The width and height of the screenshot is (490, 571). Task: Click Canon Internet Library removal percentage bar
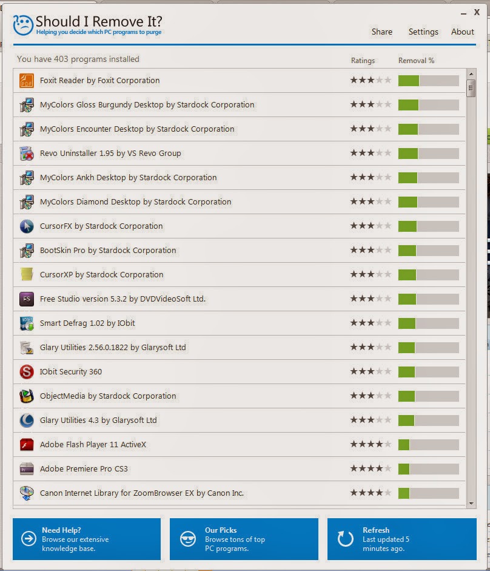pyautogui.click(x=429, y=493)
